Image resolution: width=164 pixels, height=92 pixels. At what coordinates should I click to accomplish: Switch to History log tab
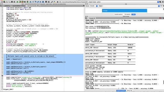[129, 90]
